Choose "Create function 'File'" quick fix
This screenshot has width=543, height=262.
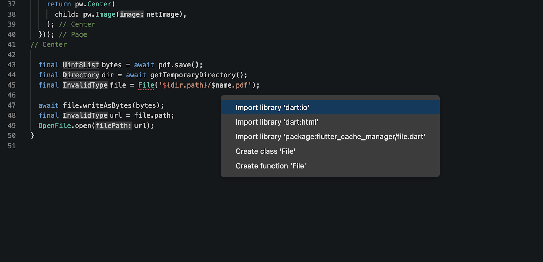click(x=270, y=166)
